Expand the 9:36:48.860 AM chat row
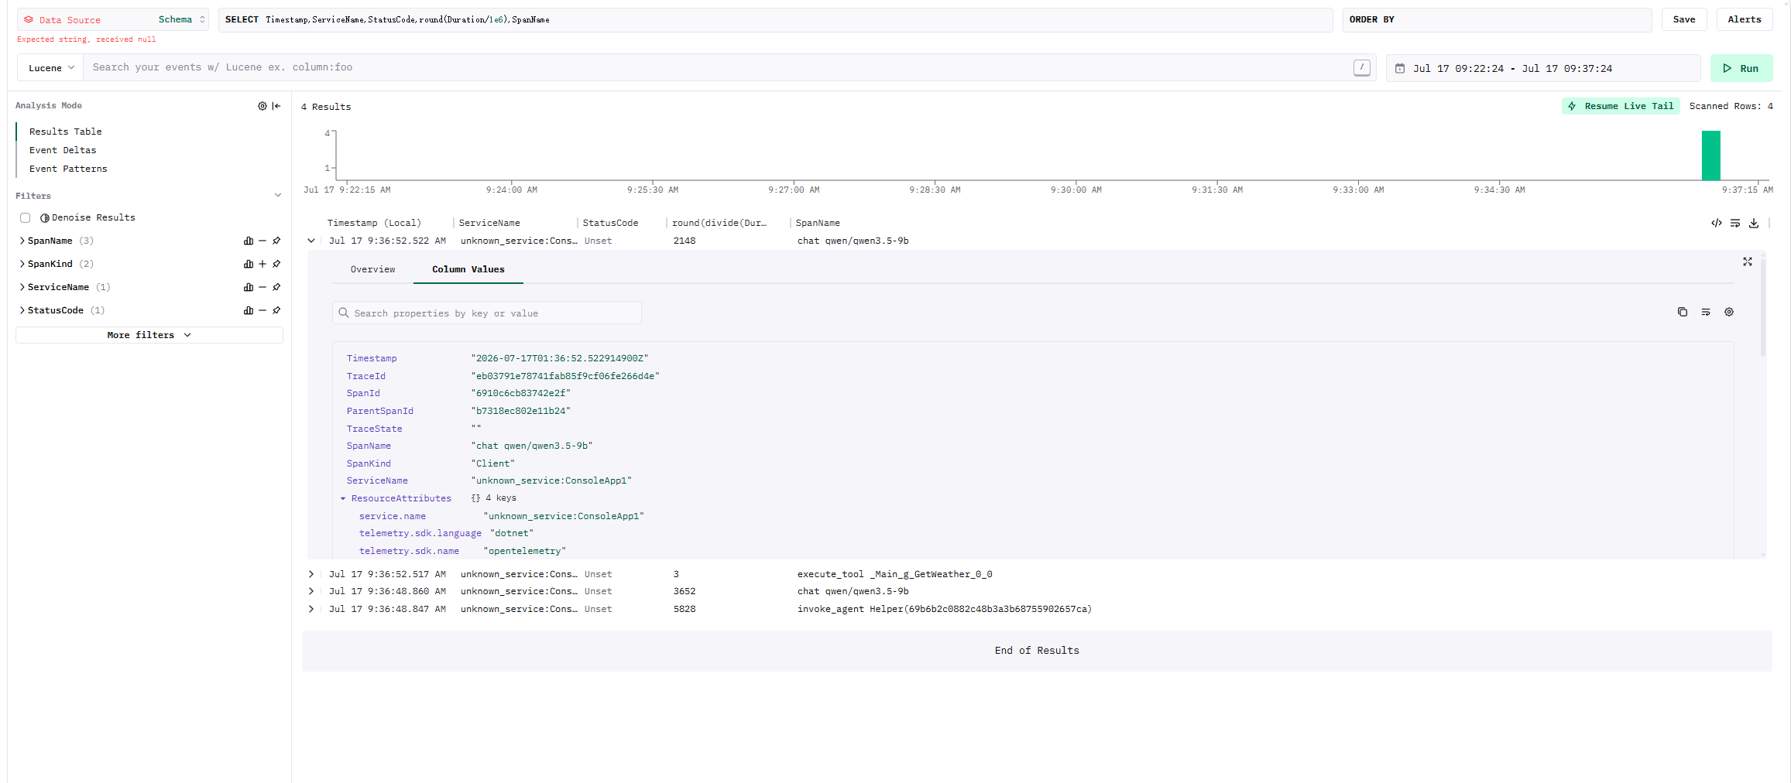 click(311, 592)
